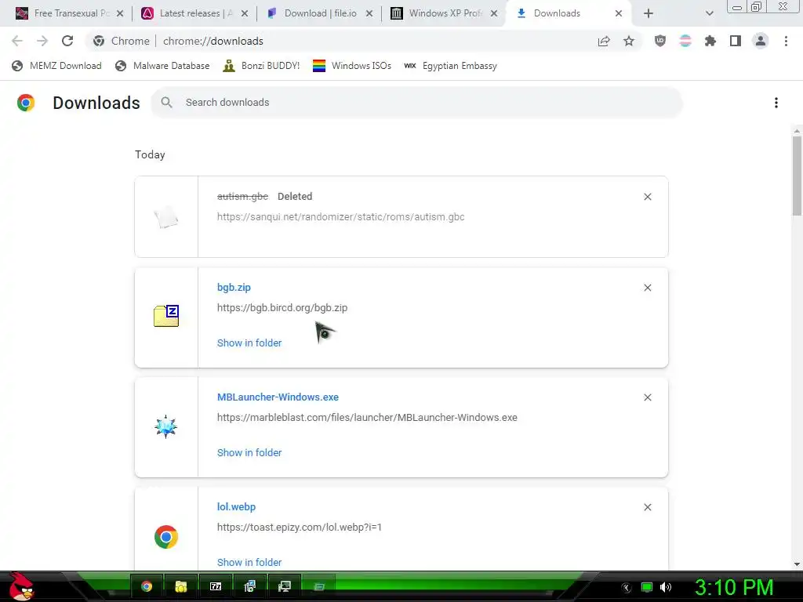Image resolution: width=803 pixels, height=602 pixels.
Task: Open the Bonzi BUDDY! bookmark
Action: tap(261, 66)
